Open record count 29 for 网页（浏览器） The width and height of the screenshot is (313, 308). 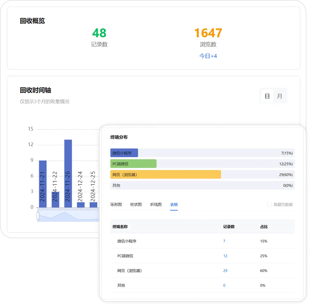[225, 271]
